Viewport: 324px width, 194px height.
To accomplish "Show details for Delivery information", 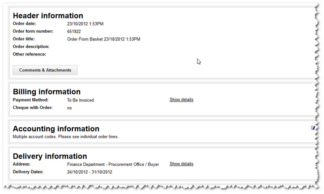I will 181,164.
